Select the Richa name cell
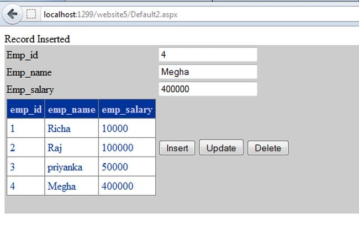359x246 pixels. pos(72,128)
